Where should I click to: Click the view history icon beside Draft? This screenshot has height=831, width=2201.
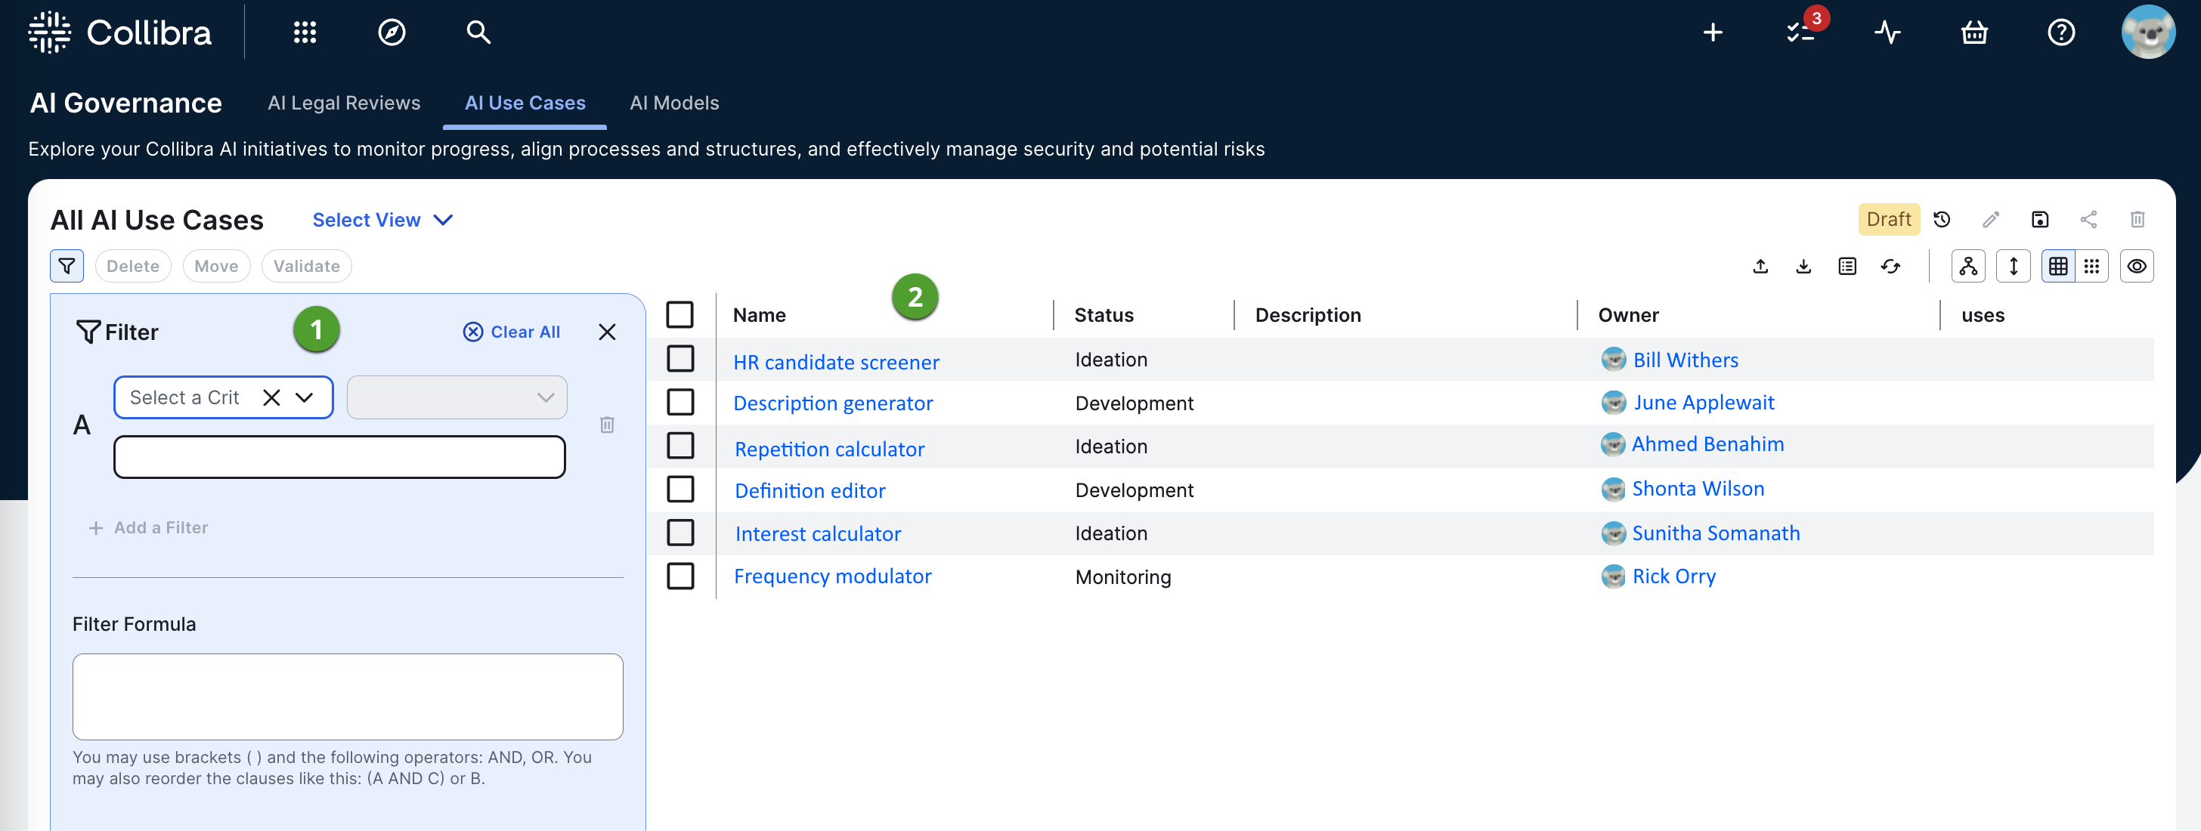tap(1941, 220)
